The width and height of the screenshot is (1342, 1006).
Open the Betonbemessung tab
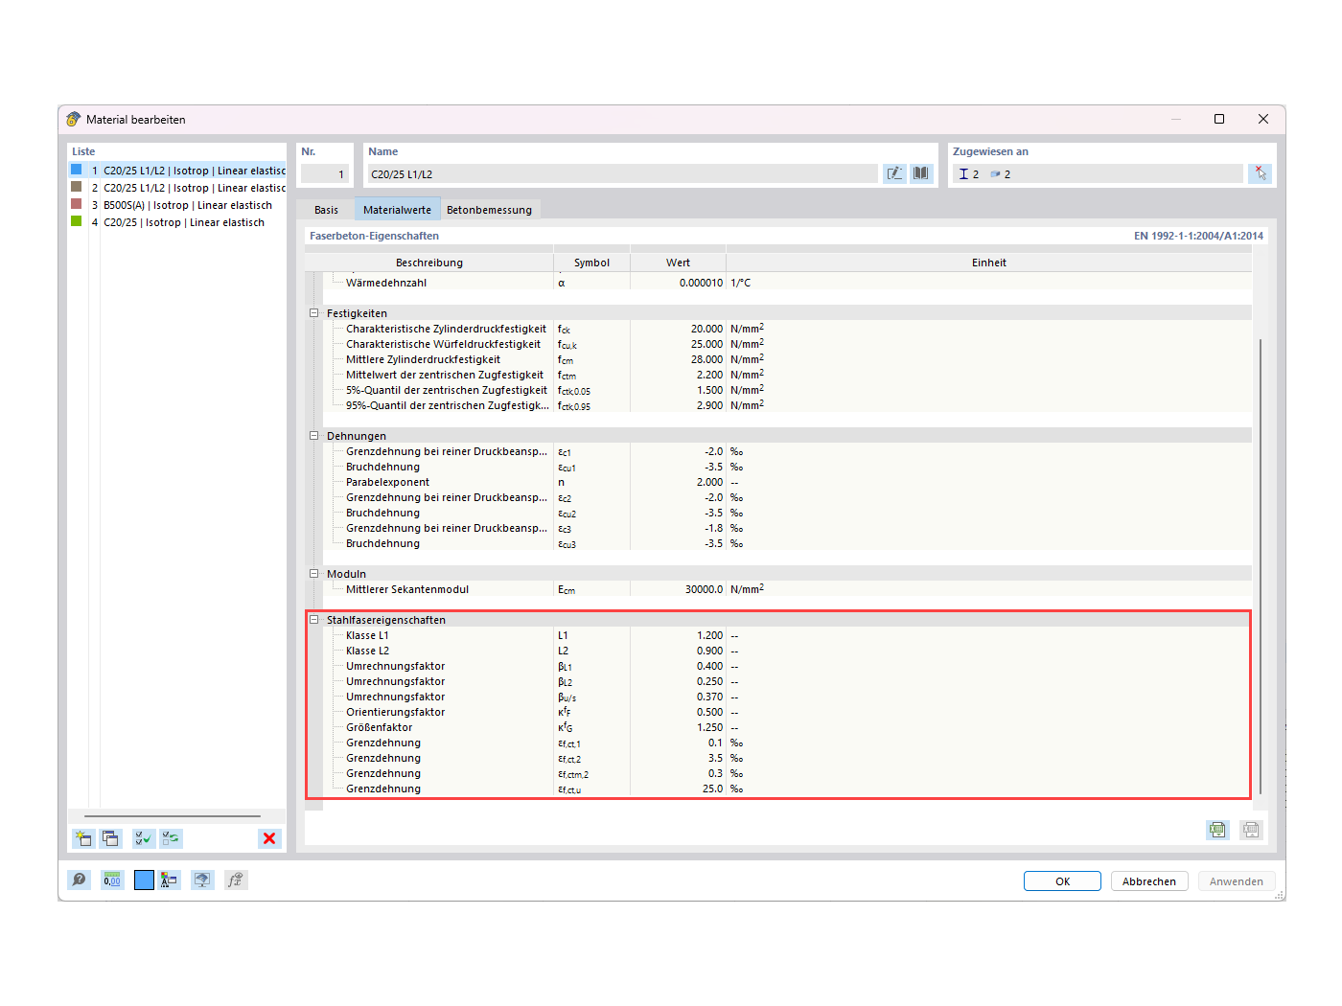(490, 209)
